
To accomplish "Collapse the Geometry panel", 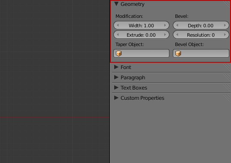I will click(x=116, y=4).
